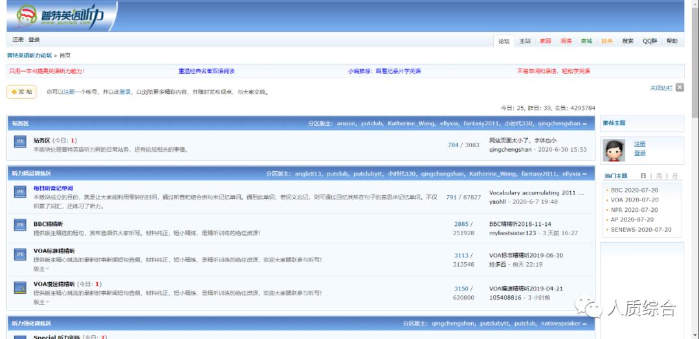Open the 每日听音记单词 board
Screen dimensions: 699x339
(x=53, y=188)
